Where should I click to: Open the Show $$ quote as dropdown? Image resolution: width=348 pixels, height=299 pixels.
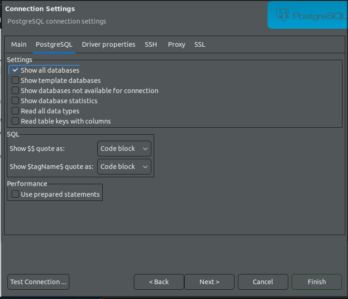[124, 149]
